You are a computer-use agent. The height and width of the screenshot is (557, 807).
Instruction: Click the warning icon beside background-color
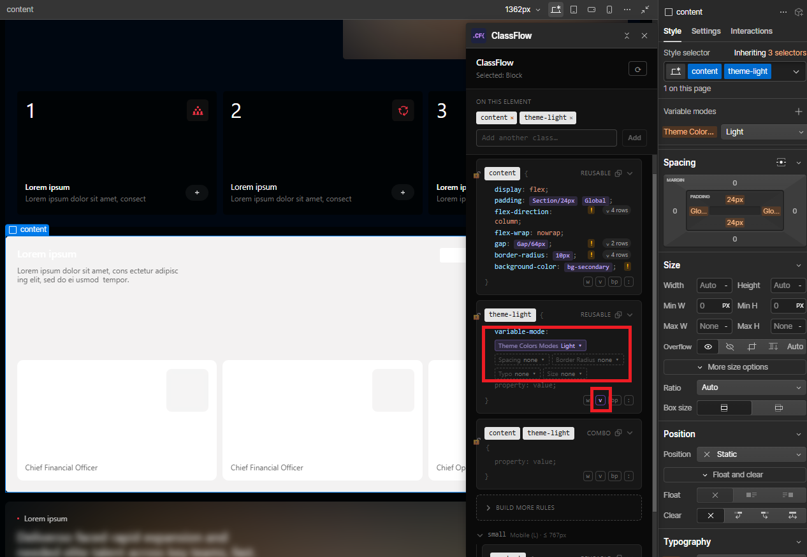click(628, 267)
